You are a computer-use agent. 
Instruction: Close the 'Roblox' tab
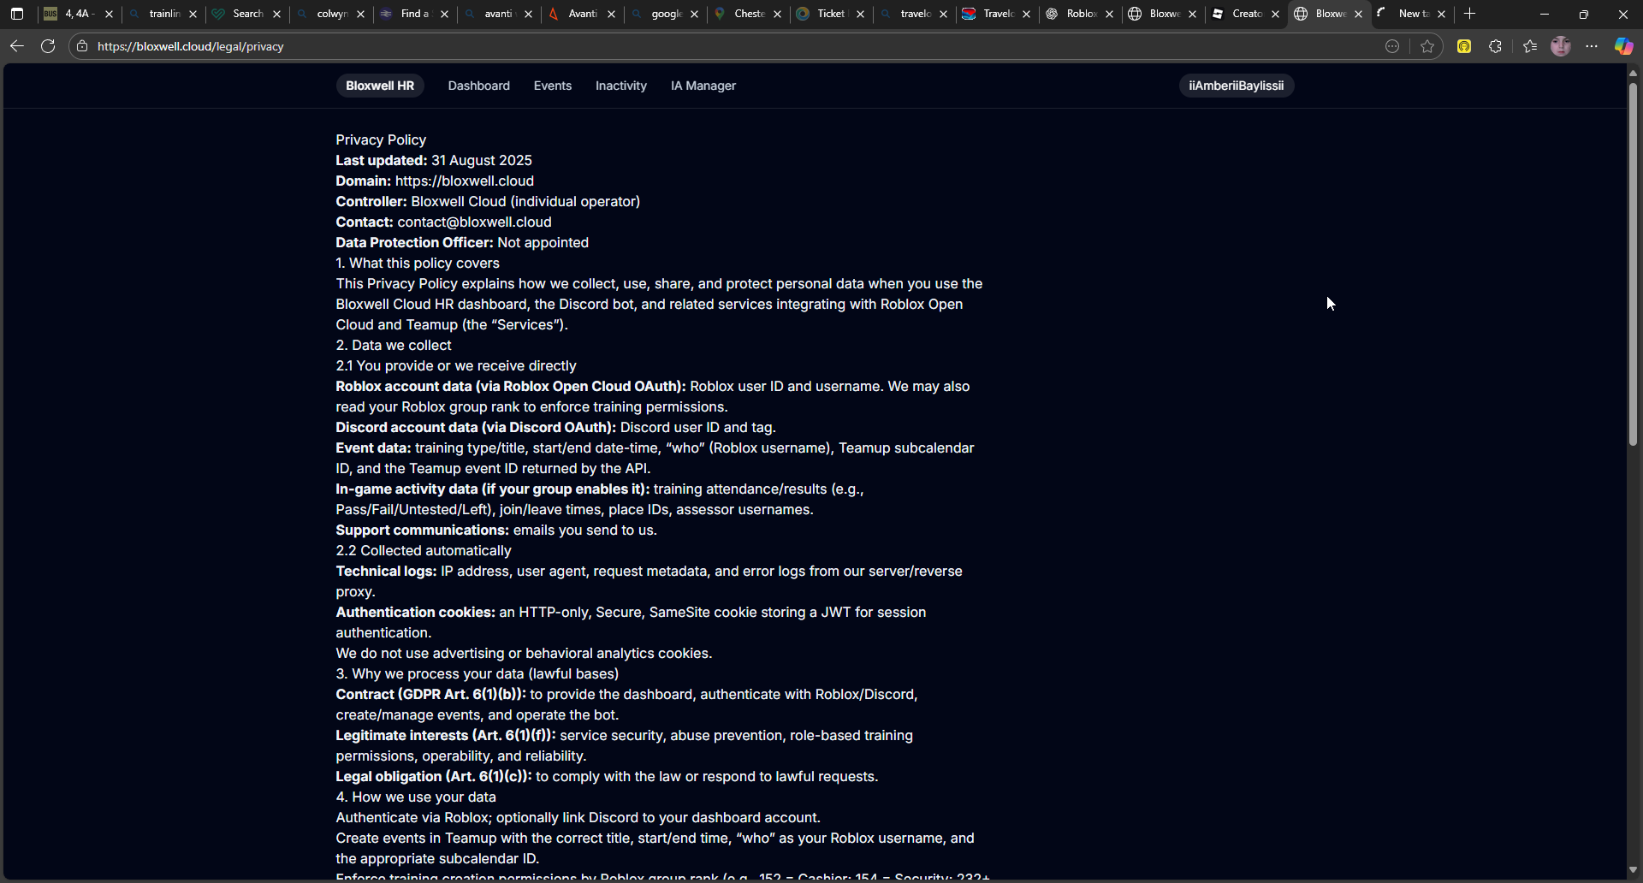point(1109,15)
